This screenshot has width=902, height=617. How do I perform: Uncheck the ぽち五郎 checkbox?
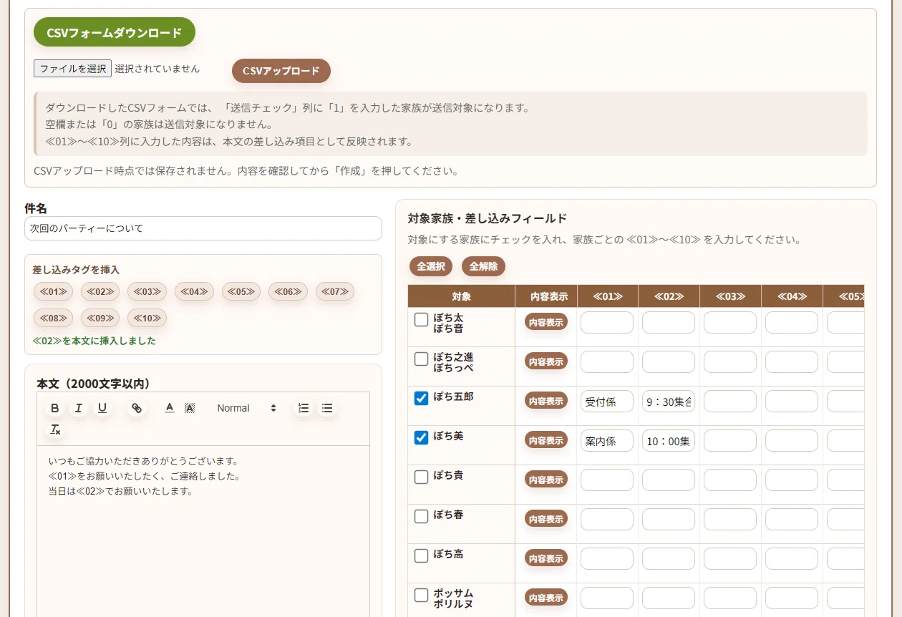click(422, 399)
